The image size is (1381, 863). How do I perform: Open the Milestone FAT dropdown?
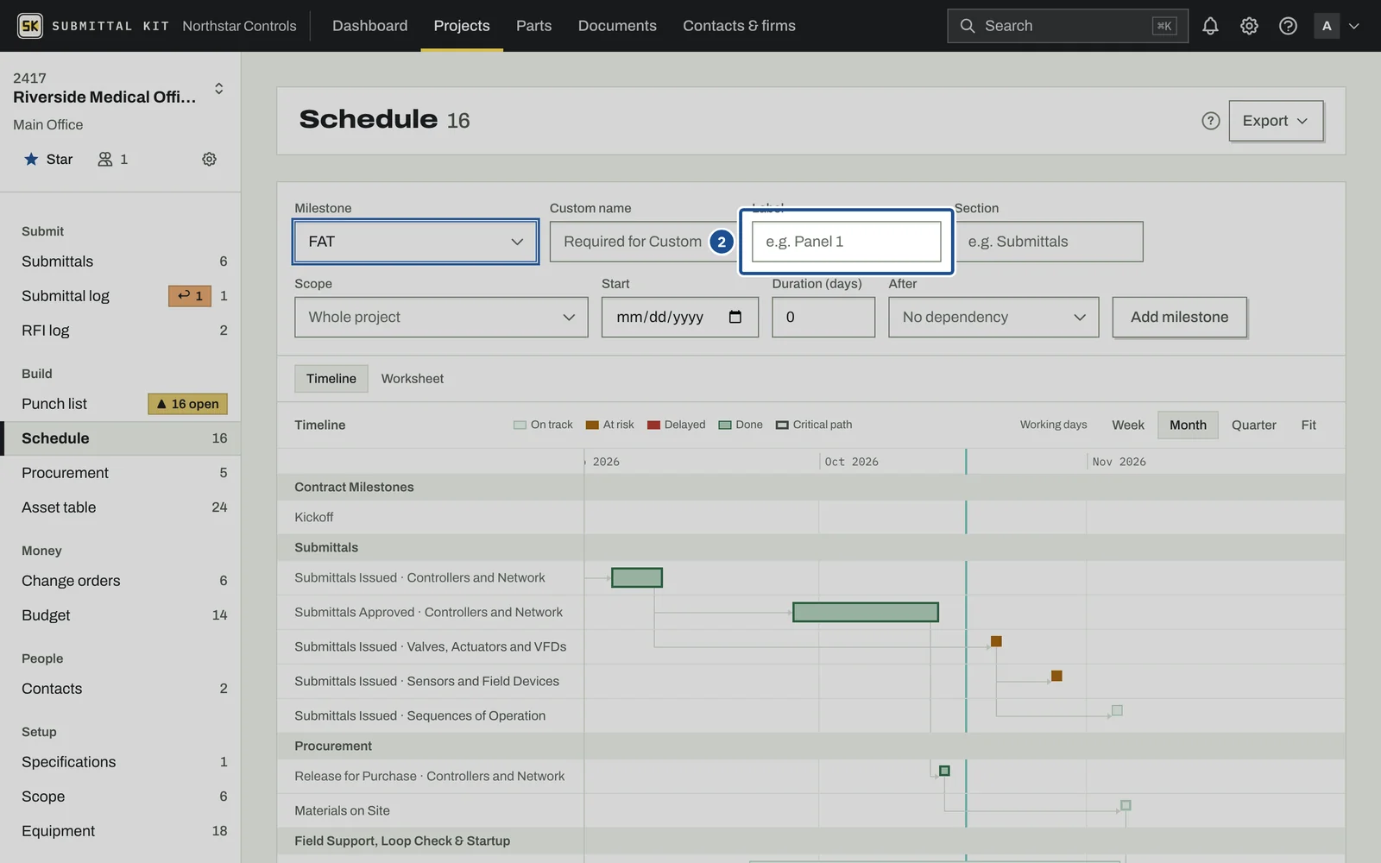(x=416, y=242)
